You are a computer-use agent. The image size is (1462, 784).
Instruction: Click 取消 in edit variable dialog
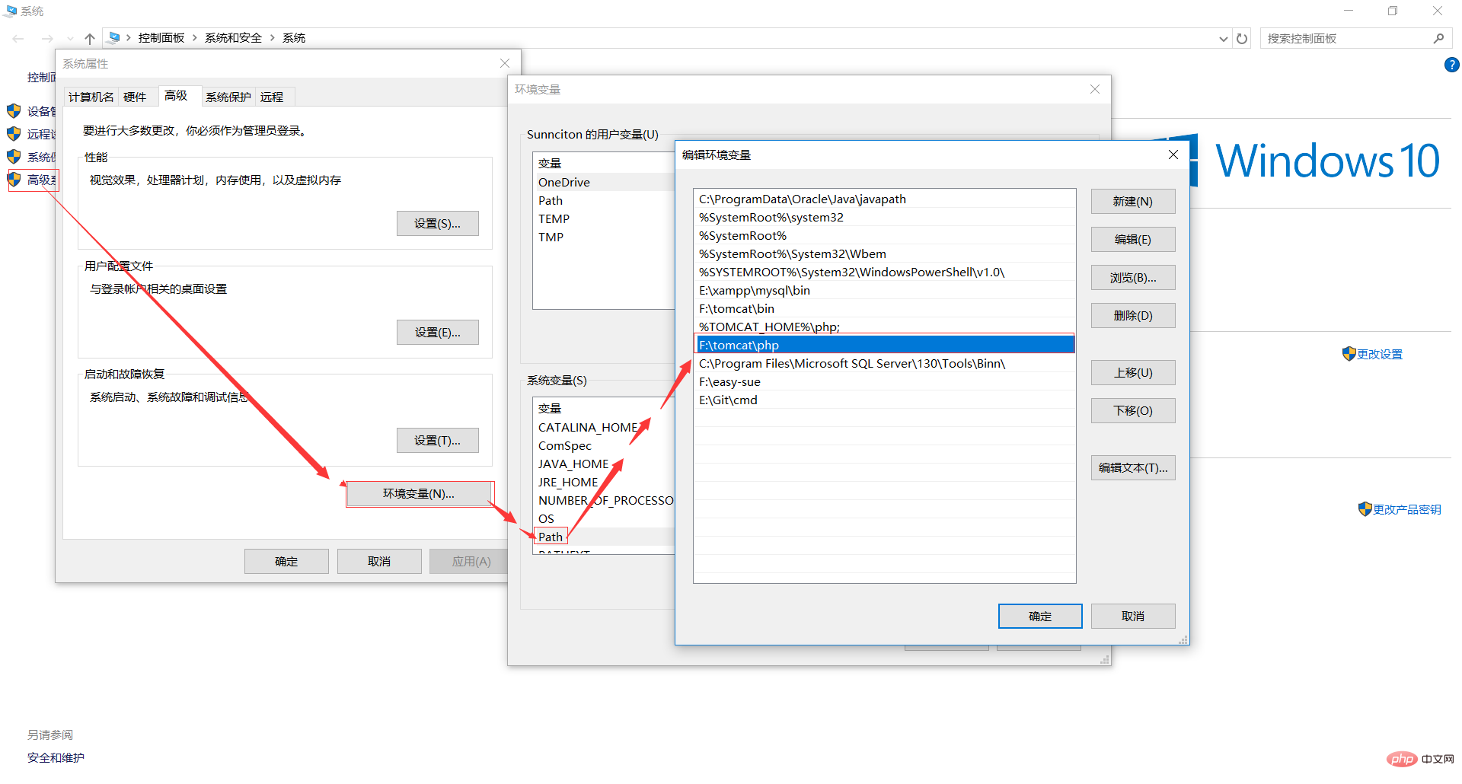(1133, 617)
